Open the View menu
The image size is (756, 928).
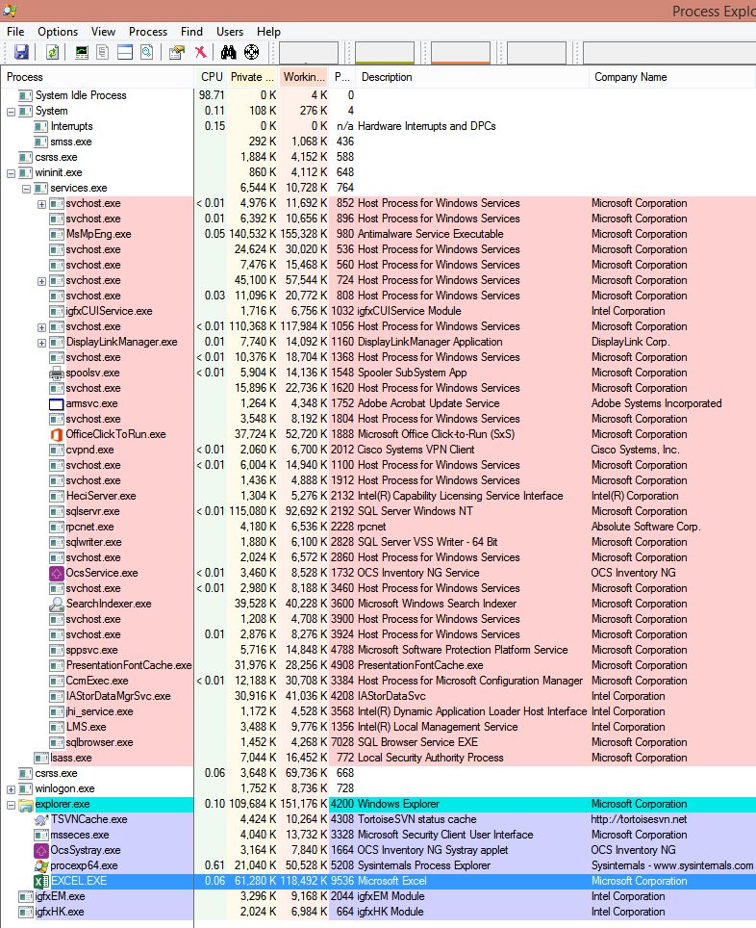pyautogui.click(x=103, y=32)
